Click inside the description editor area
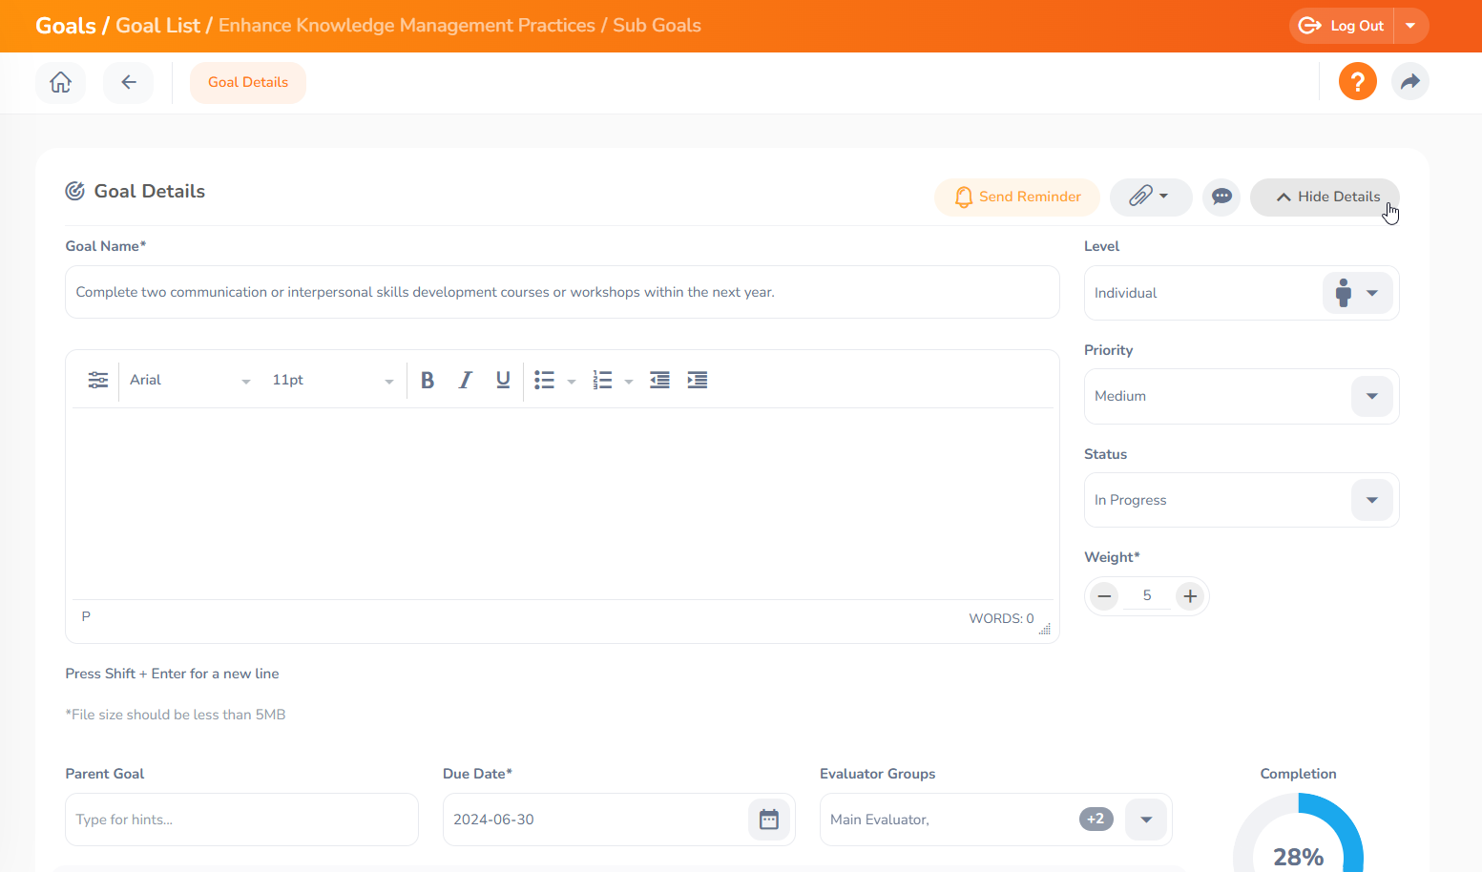This screenshot has height=872, width=1482. pos(562,504)
